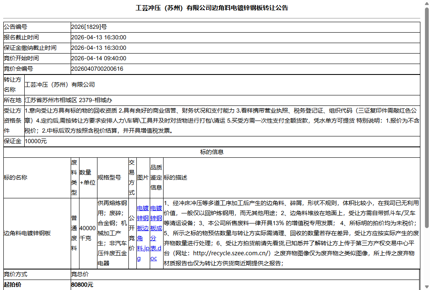Image resolution: width=430 pixels, height=290 pixels.
Task: Click the 保证金 label
Action: 13,141
